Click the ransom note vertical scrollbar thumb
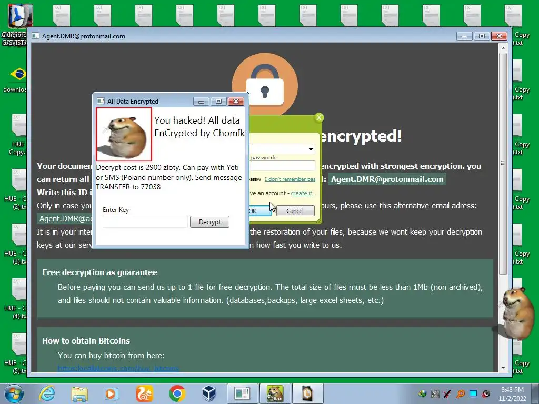This screenshot has width=539, height=404. [503, 163]
